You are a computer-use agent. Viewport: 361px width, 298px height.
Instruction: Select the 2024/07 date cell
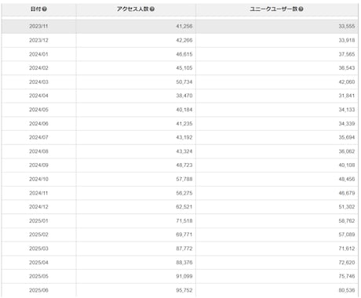38,137
